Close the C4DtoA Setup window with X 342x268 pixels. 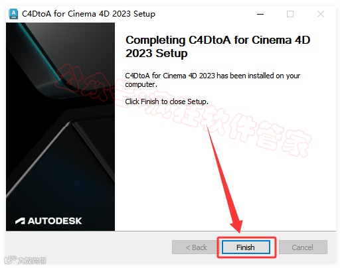321,14
